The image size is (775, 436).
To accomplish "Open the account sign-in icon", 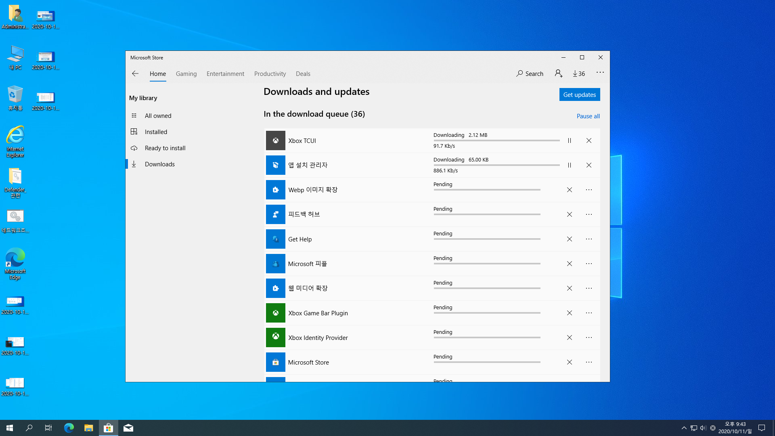I will [559, 73].
